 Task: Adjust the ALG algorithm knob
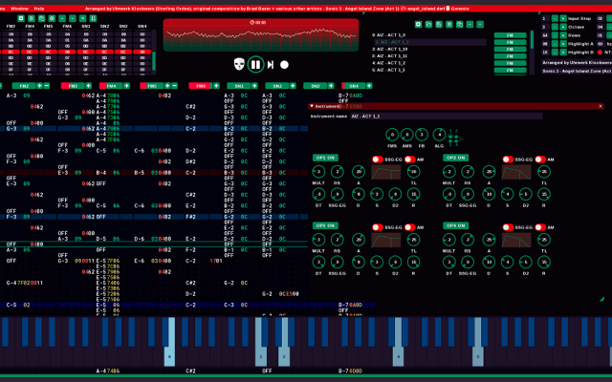tap(439, 135)
